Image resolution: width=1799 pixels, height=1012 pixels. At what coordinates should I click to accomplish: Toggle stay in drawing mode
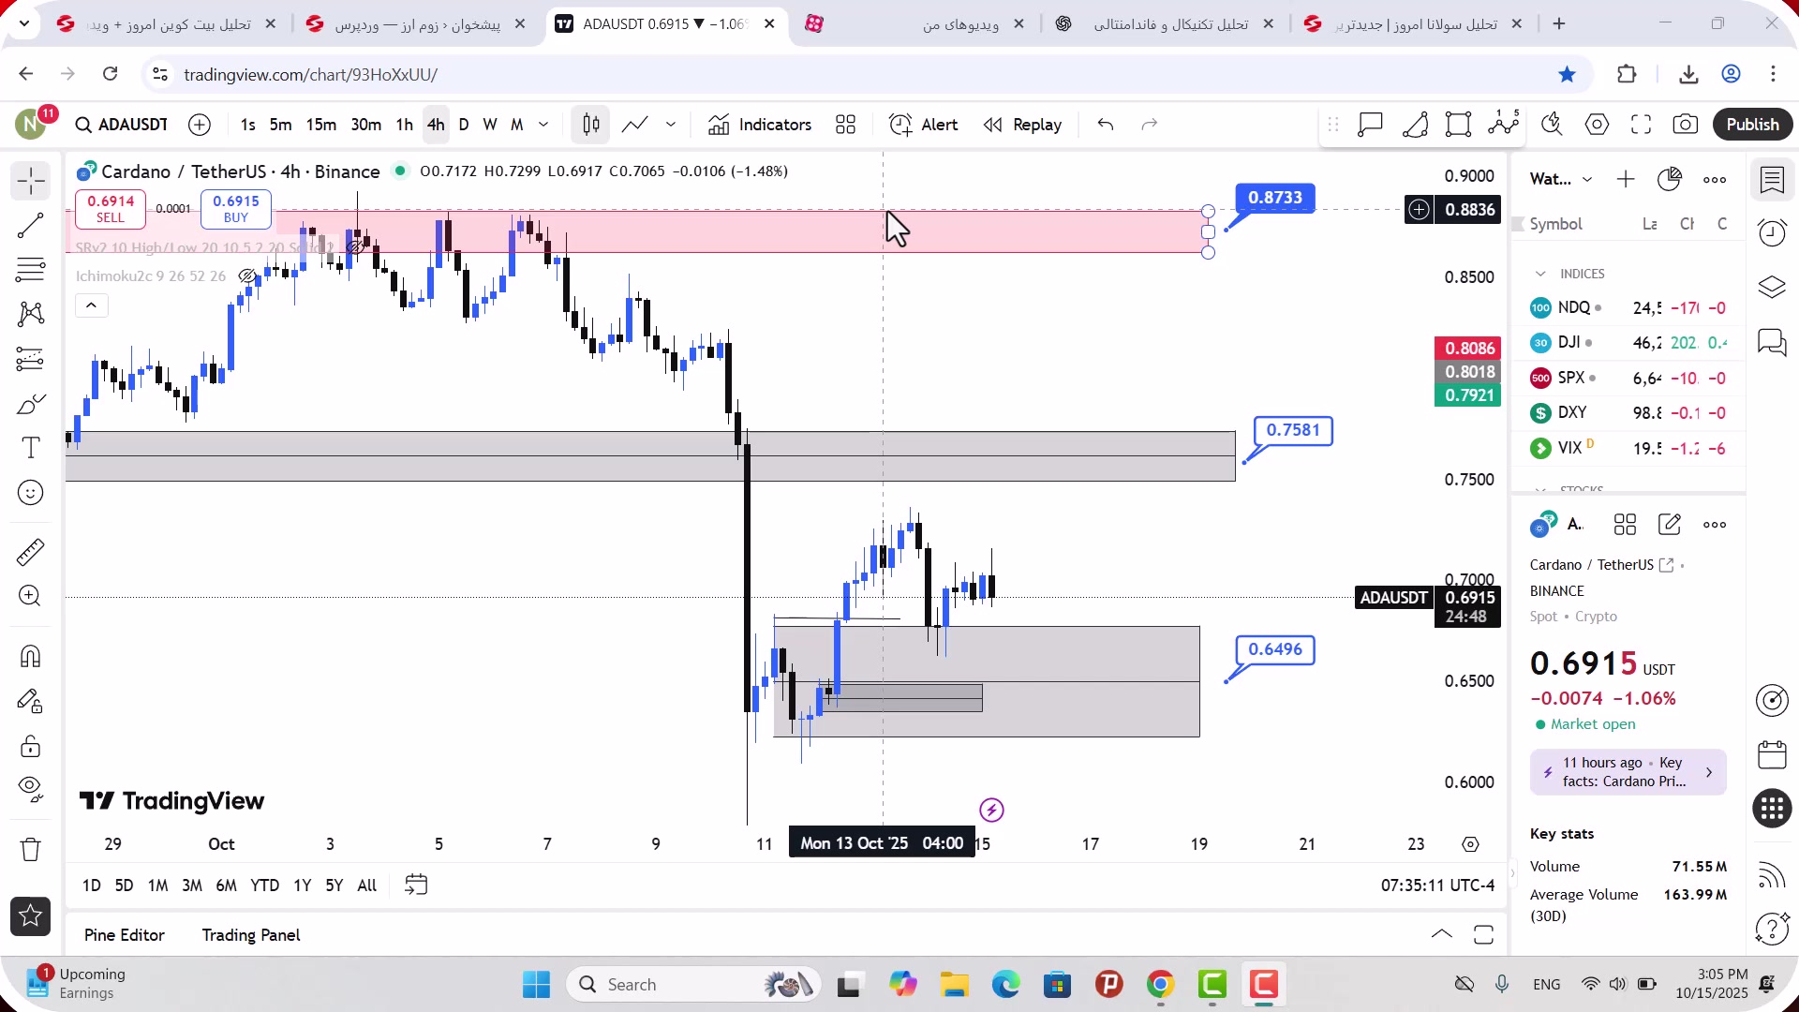30,701
